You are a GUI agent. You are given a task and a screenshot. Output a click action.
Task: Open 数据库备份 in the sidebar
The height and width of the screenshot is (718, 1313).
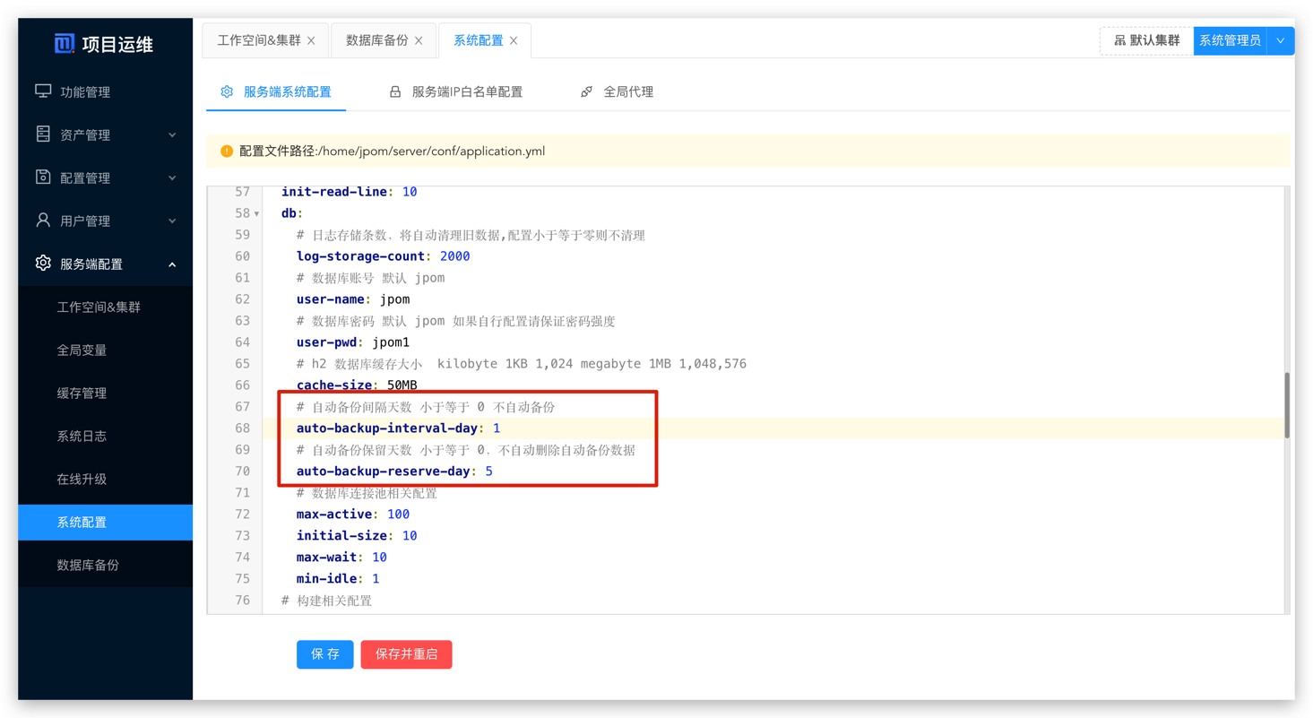pyautogui.click(x=88, y=565)
